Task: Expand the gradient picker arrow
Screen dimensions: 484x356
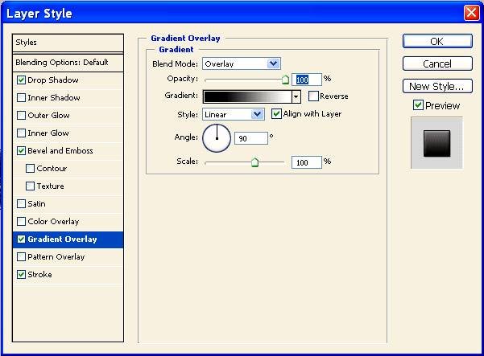Action: (x=296, y=96)
